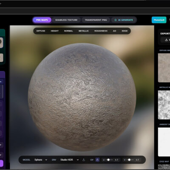Adjust the V tiling slider
Viewport: 170px width, 170px height.
point(130,160)
